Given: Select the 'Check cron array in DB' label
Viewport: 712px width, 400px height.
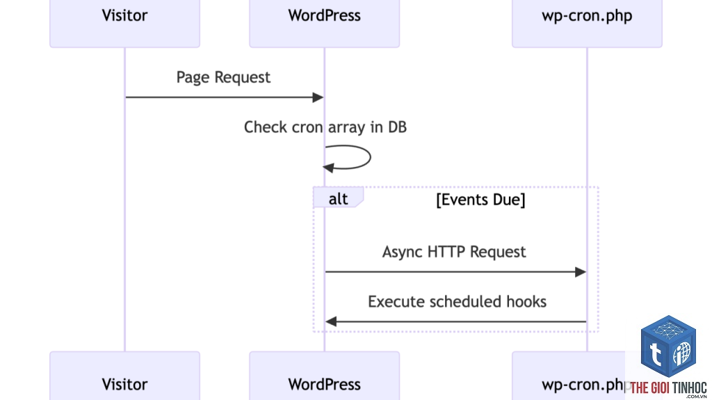Looking at the screenshot, I should pyautogui.click(x=325, y=127).
